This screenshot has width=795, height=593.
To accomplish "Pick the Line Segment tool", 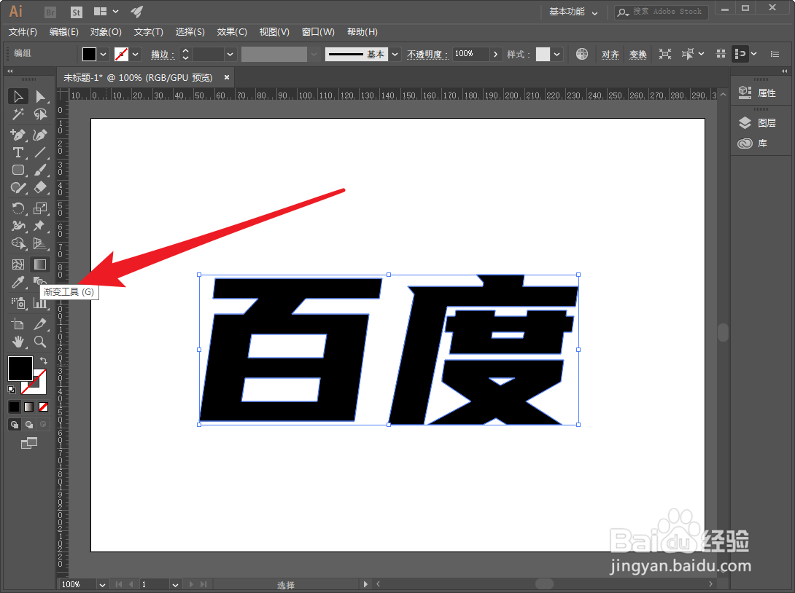I will pos(40,152).
